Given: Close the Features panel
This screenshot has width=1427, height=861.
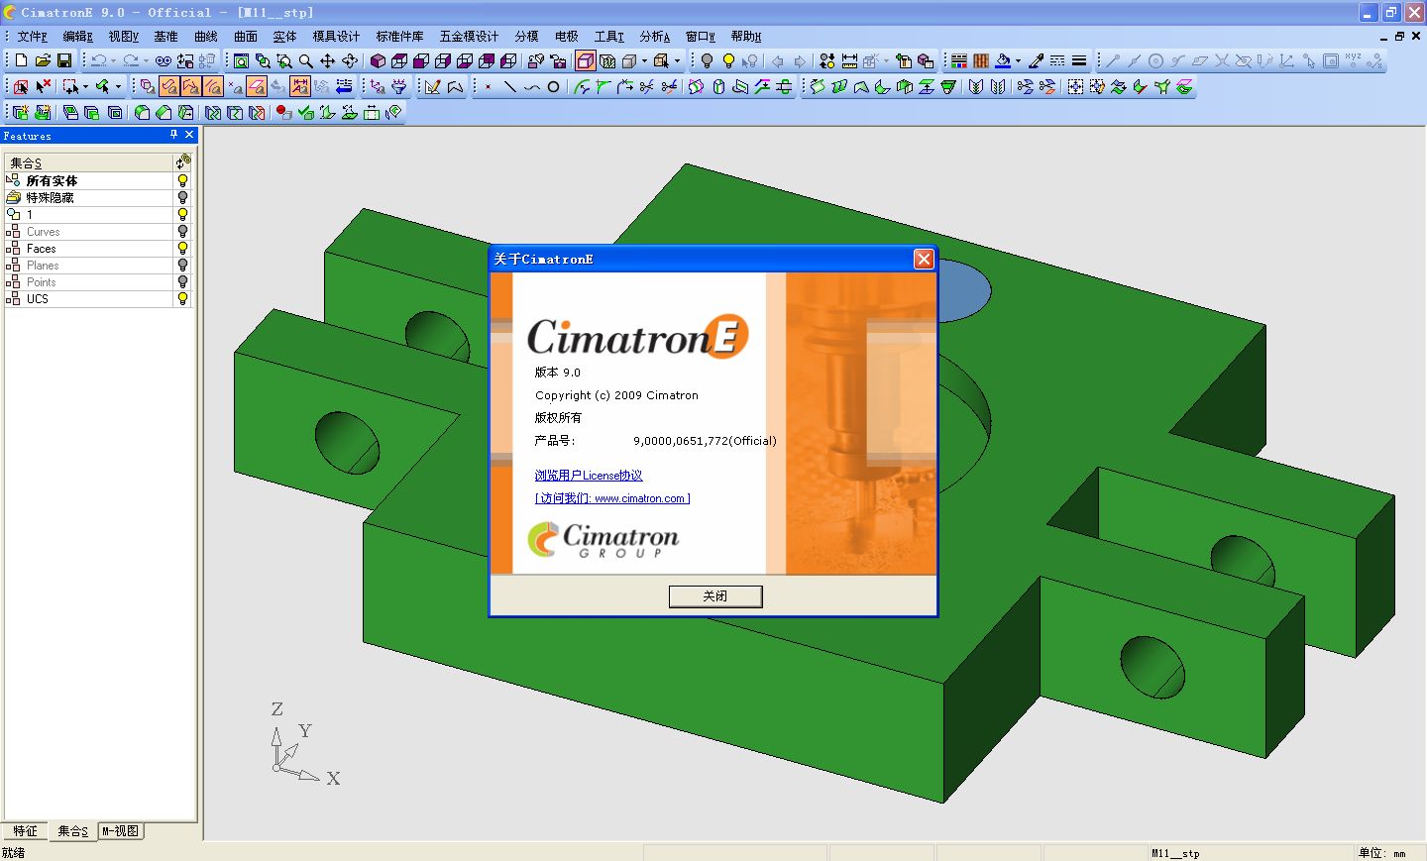Looking at the screenshot, I should click(189, 135).
